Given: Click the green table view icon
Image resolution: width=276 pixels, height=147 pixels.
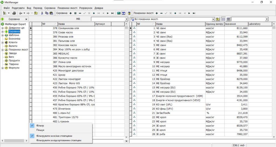Looking at the screenshot, I should tap(119, 13).
